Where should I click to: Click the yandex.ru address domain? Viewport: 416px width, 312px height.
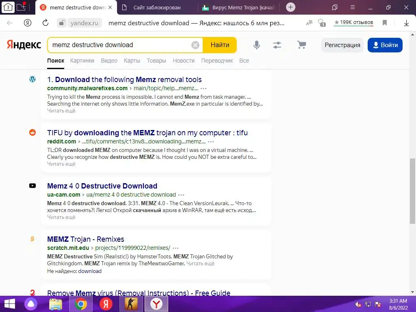[x=84, y=23]
